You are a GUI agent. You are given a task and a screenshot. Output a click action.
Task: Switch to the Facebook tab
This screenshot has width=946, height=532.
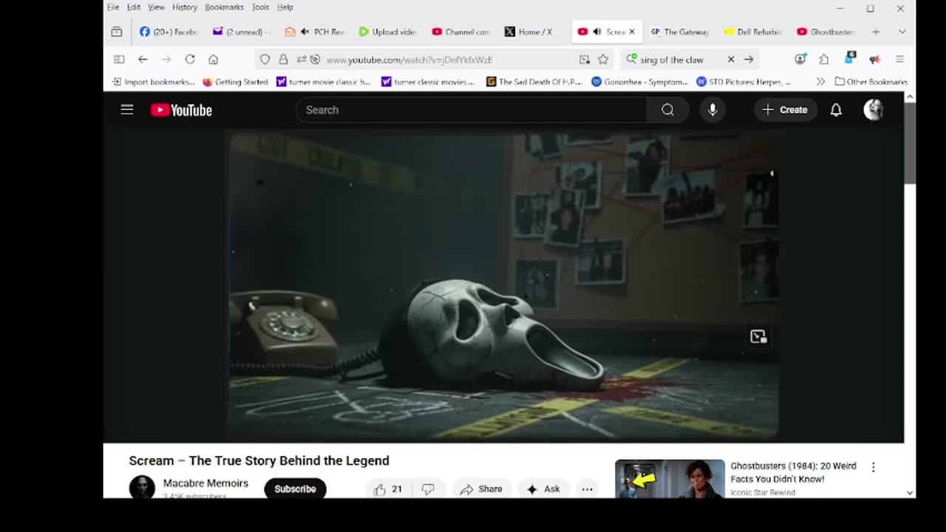tap(169, 32)
